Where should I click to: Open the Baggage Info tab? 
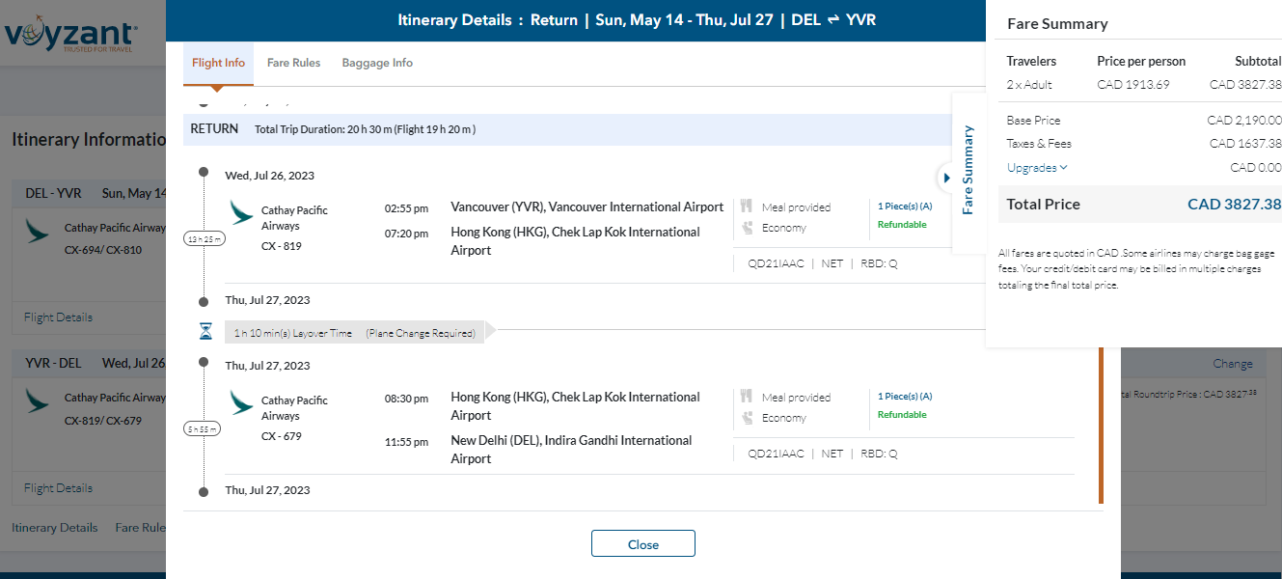coord(377,63)
